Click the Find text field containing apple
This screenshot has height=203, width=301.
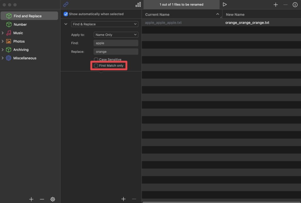pyautogui.click(x=116, y=43)
